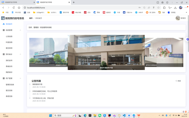The height and width of the screenshot is (118, 189).
Task: Click the hospital system logo icon
Action: (3, 18)
